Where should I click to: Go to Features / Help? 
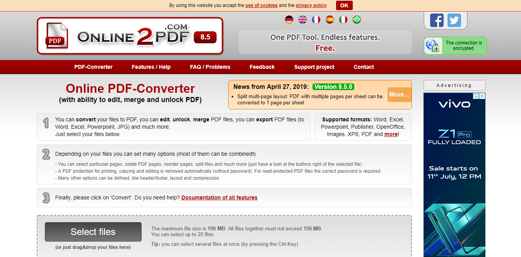(x=151, y=67)
